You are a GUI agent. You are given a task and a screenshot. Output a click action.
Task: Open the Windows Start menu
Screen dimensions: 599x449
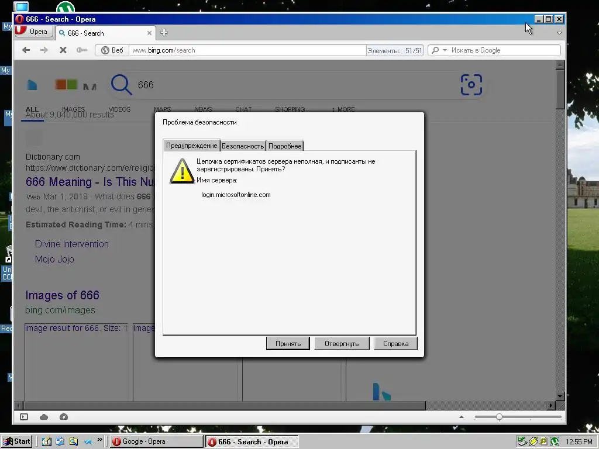coord(16,442)
